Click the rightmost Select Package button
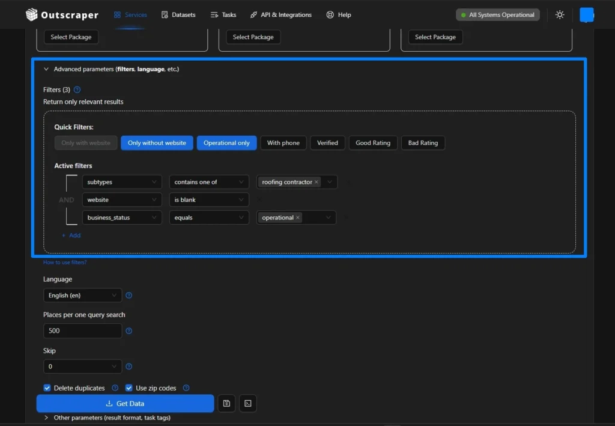 click(x=435, y=37)
